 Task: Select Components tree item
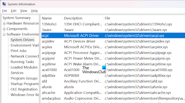click(17, 29)
